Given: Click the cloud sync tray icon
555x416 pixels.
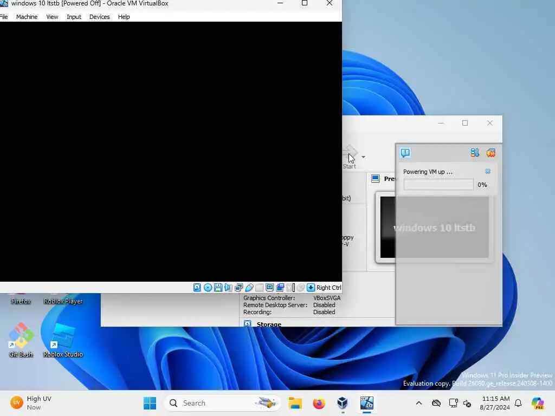Looking at the screenshot, I should coord(436,403).
